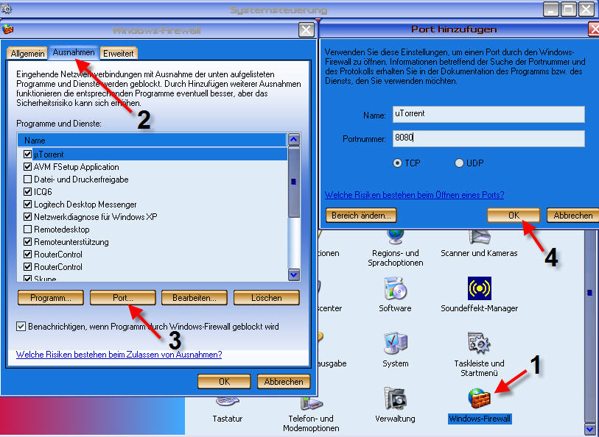Select the ICQ6 list entry
The width and height of the screenshot is (599, 437).
click(43, 192)
